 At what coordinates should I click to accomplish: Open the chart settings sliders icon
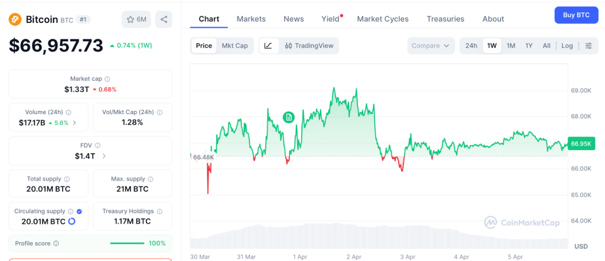pyautogui.click(x=588, y=45)
